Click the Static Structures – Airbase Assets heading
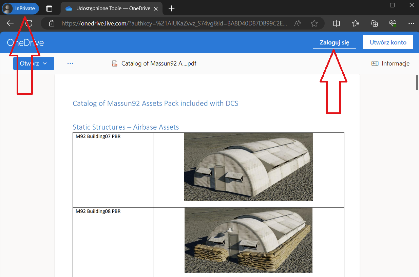Image resolution: width=419 pixels, height=277 pixels. coord(126,127)
